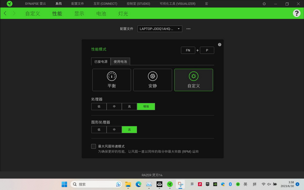
Task: Open AMD software tray icon
Action: [x=200, y=184]
